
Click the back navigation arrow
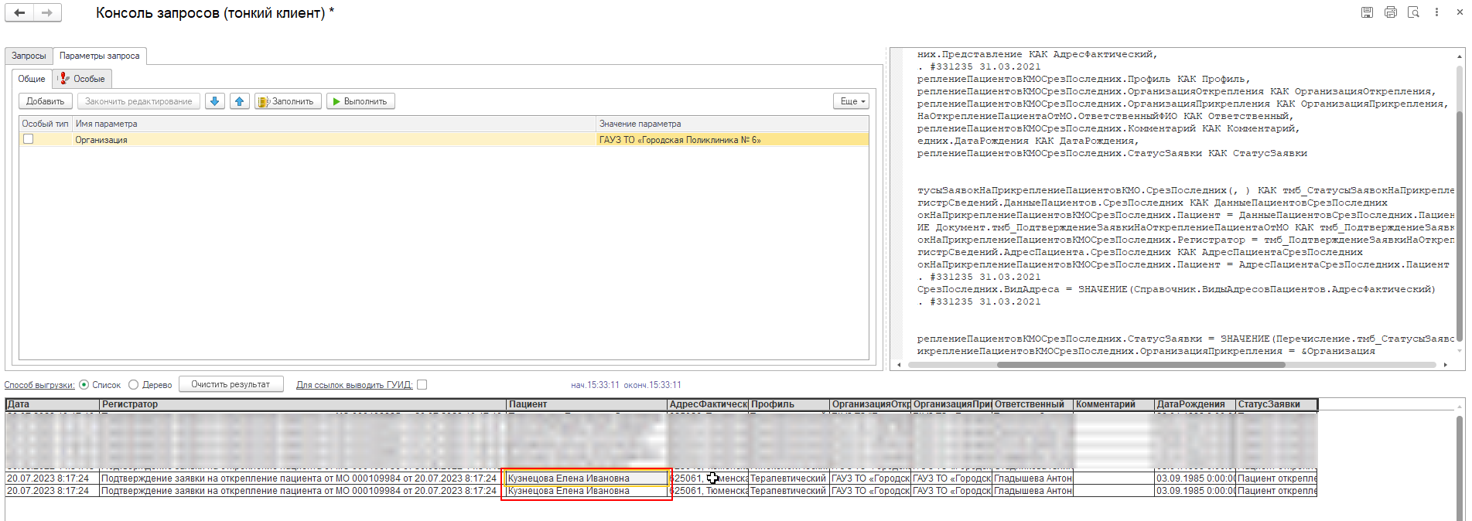click(x=19, y=12)
